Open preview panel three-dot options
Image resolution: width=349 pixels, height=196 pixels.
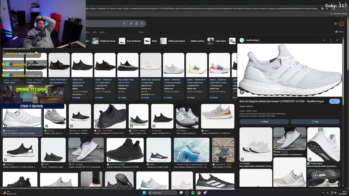(331, 40)
